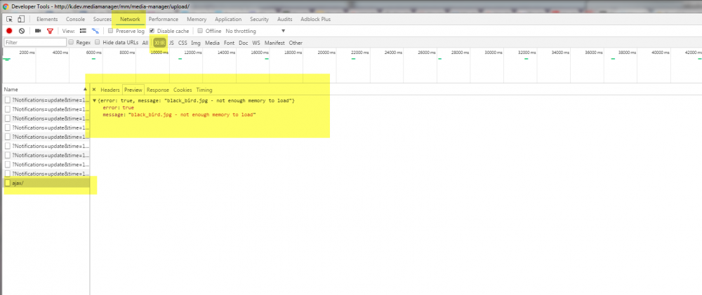This screenshot has height=295, width=702.
Task: Click the 30000 ms timeline marker
Action: pos(494,53)
